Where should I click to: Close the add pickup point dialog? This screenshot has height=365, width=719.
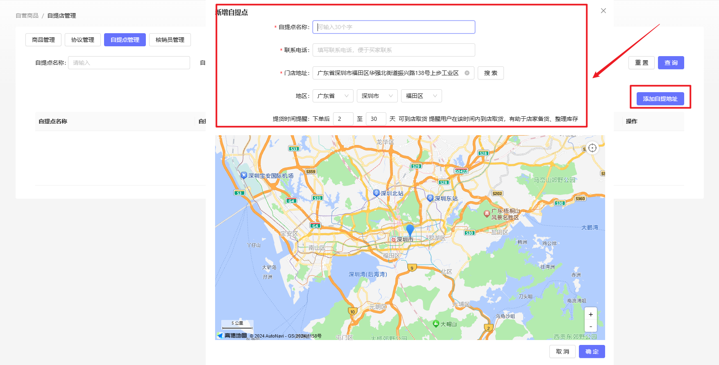pos(603,11)
